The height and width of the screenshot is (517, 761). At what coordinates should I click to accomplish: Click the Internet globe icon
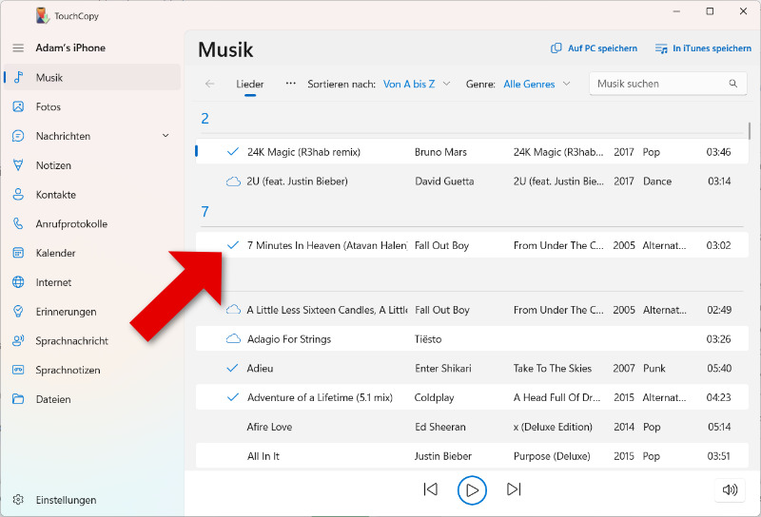[x=18, y=282]
